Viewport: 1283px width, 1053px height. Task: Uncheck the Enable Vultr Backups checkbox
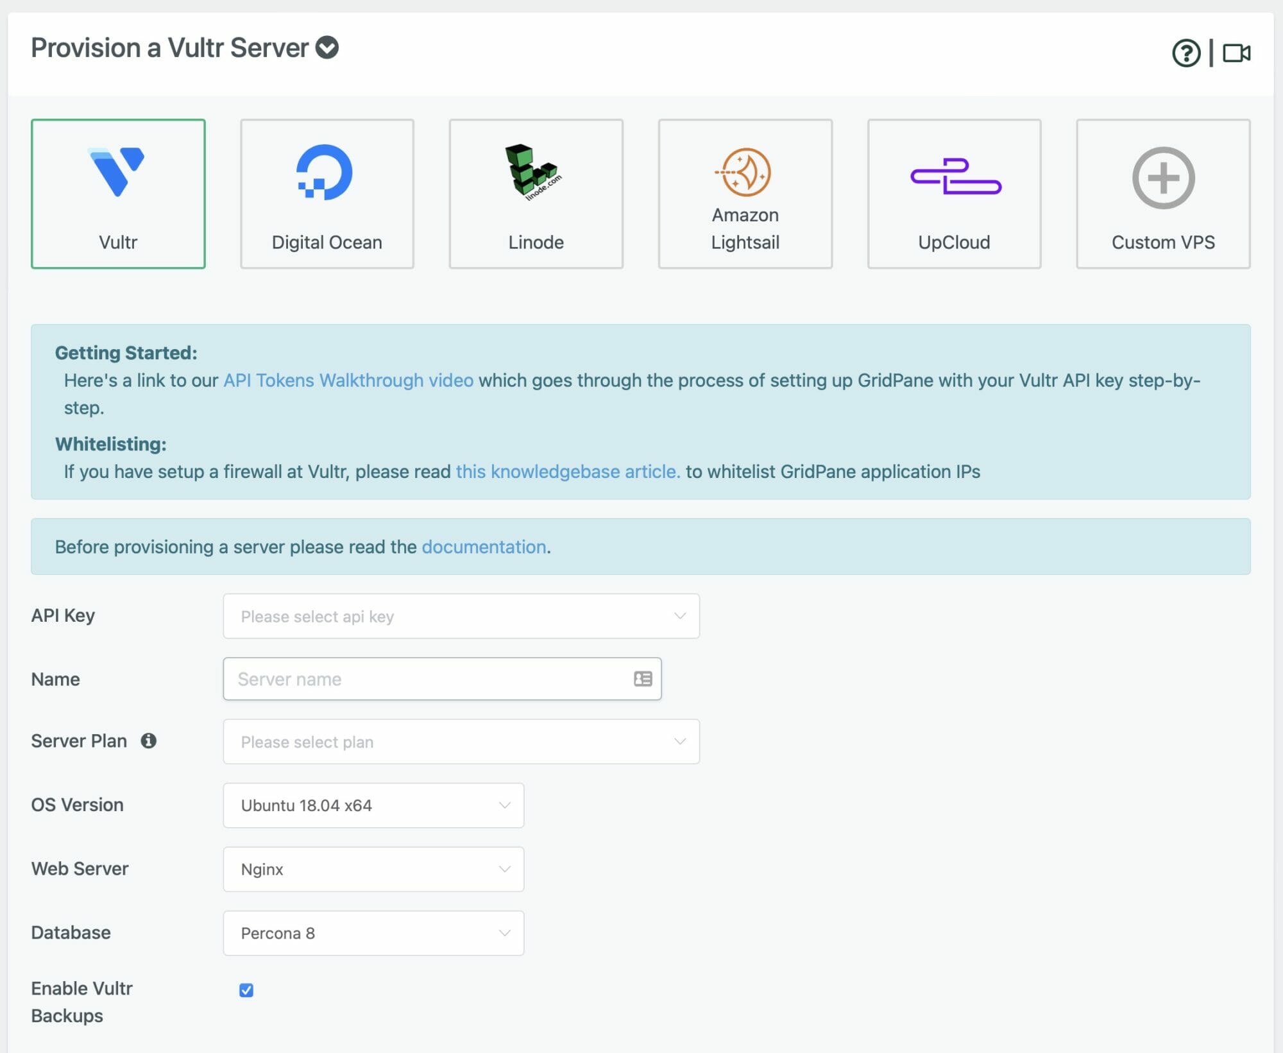(246, 990)
